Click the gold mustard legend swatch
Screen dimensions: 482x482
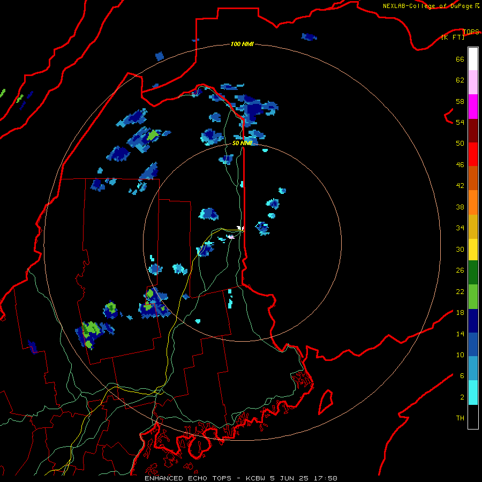point(473,227)
